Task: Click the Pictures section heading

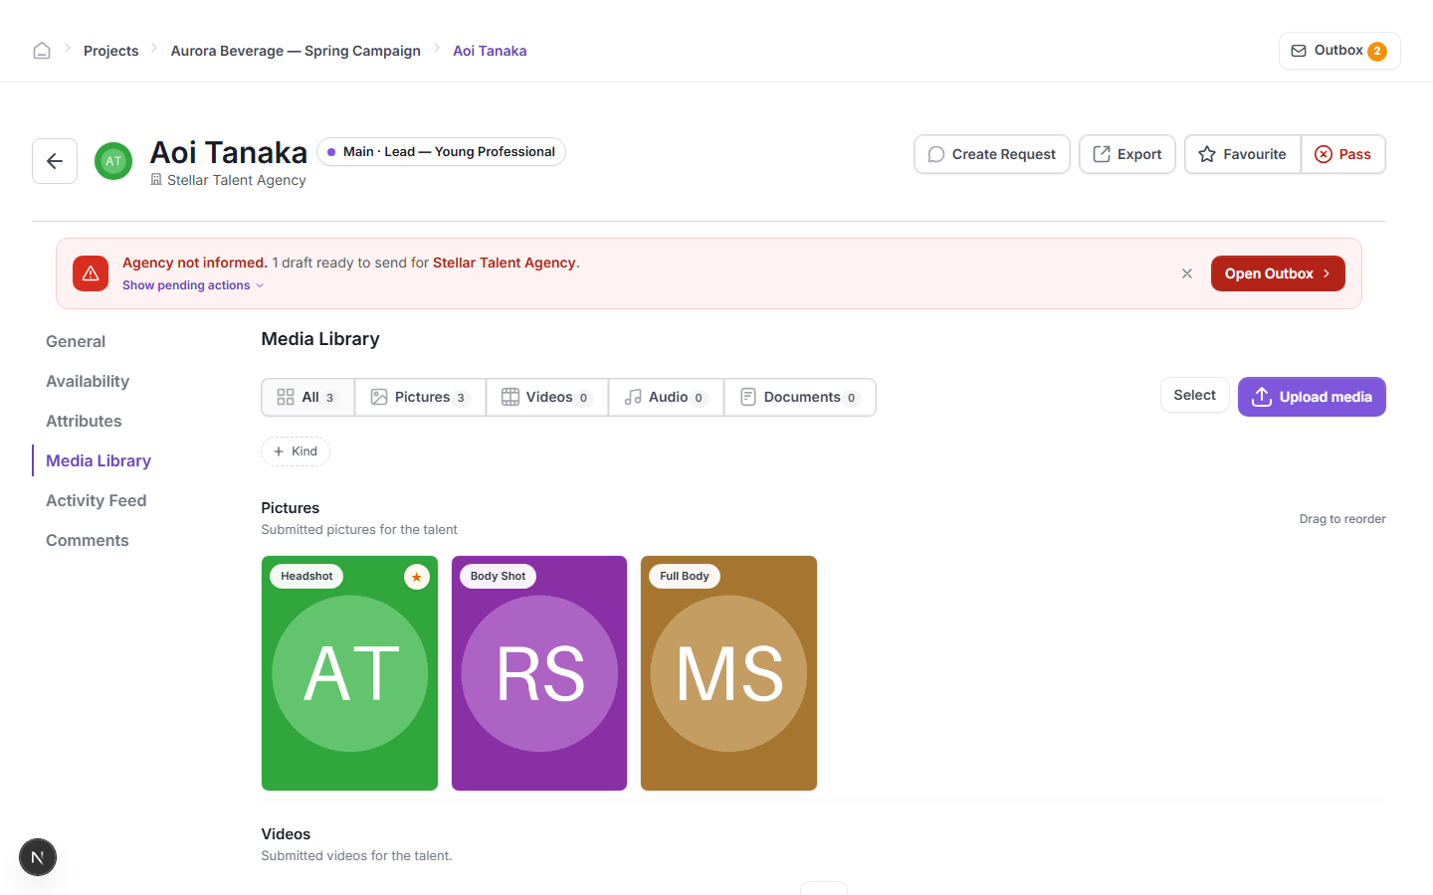Action: pyautogui.click(x=291, y=508)
